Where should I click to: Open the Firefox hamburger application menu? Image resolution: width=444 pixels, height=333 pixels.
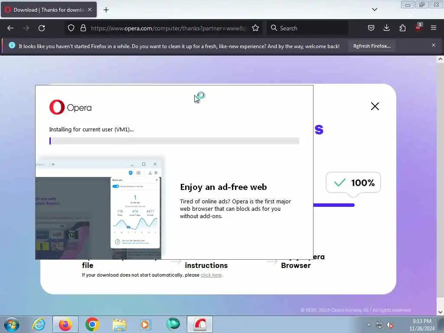click(434, 28)
